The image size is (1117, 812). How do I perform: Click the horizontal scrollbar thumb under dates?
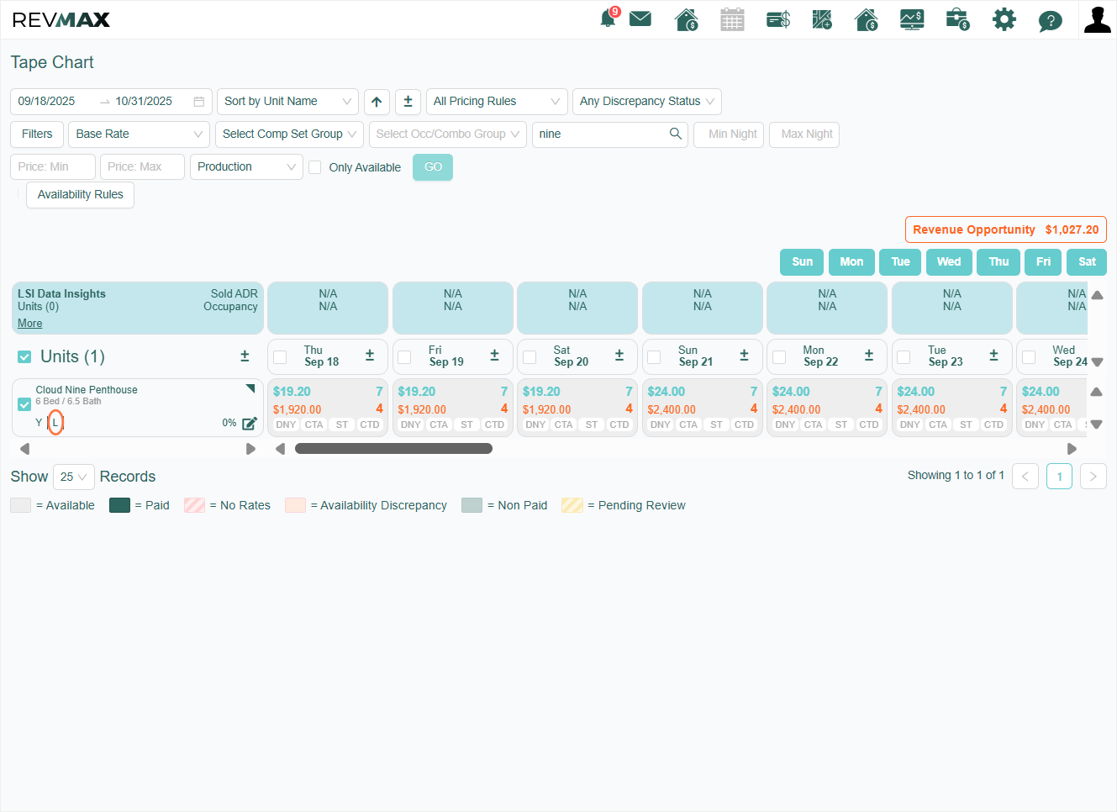click(x=393, y=449)
